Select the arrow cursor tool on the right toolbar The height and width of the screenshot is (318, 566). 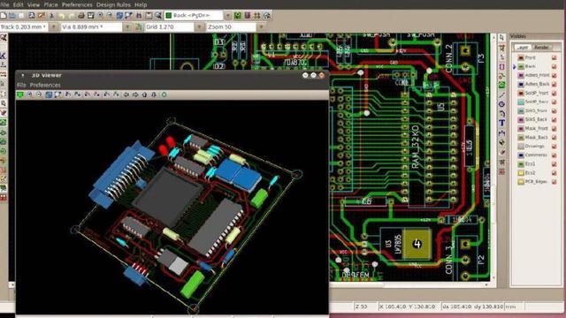(x=501, y=38)
